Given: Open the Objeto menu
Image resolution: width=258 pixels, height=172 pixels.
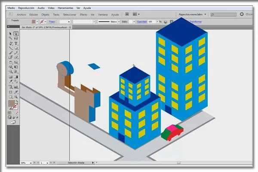Looking at the screenshot, I should pyautogui.click(x=46, y=15).
